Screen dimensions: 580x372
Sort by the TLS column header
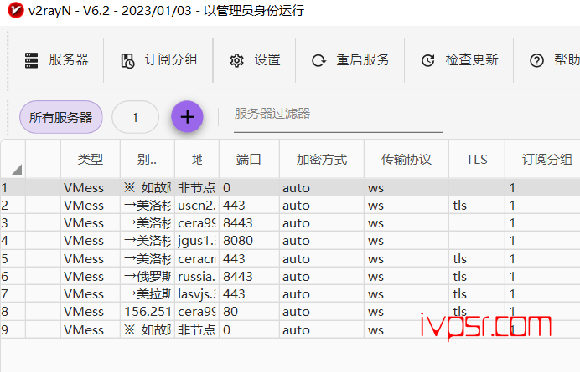tap(477, 160)
